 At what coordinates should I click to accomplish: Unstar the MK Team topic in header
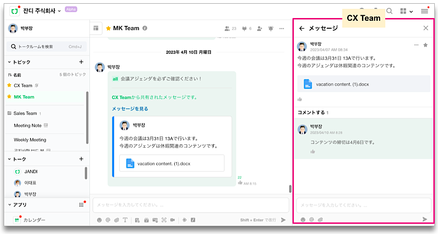(x=108, y=28)
